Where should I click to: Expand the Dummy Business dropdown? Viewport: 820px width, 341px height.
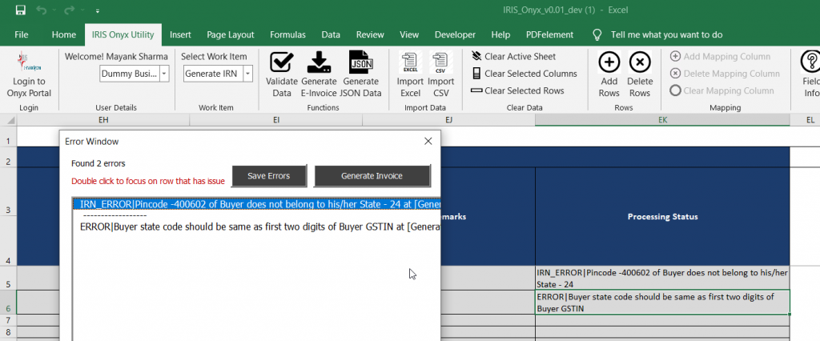click(x=164, y=74)
